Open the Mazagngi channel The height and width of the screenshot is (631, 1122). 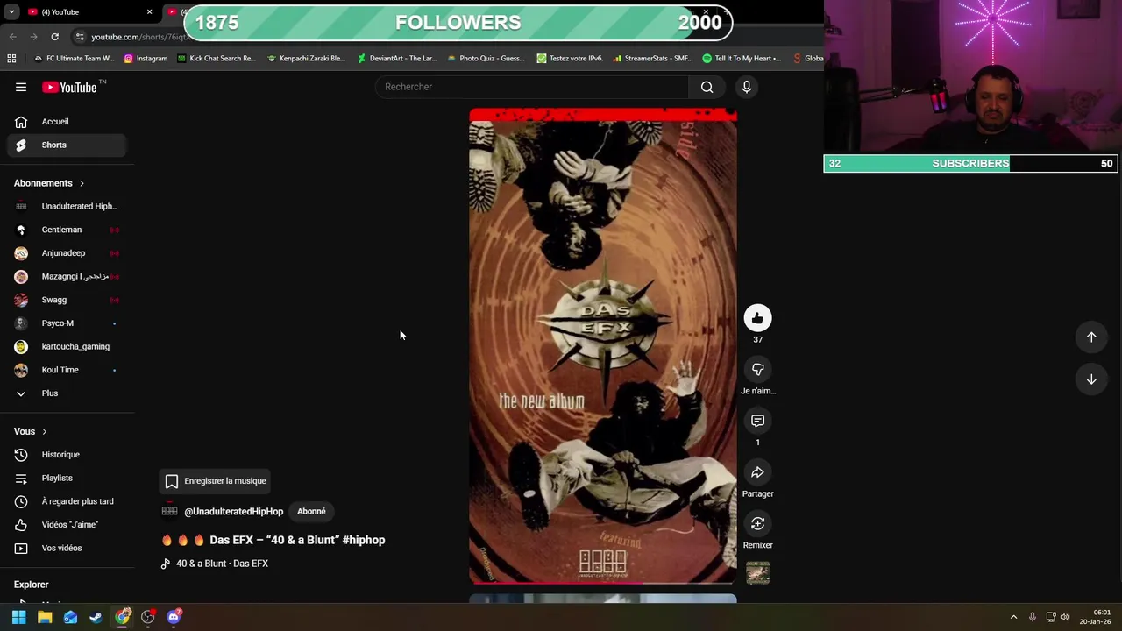coord(67,276)
